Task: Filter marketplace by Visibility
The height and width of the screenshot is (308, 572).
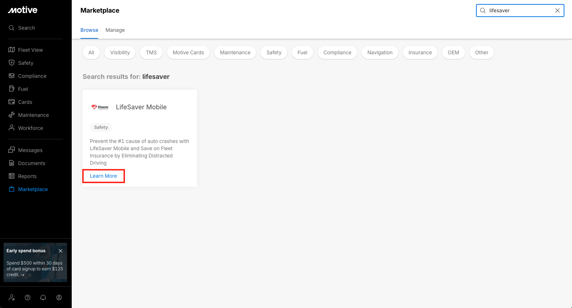Action: tap(120, 52)
